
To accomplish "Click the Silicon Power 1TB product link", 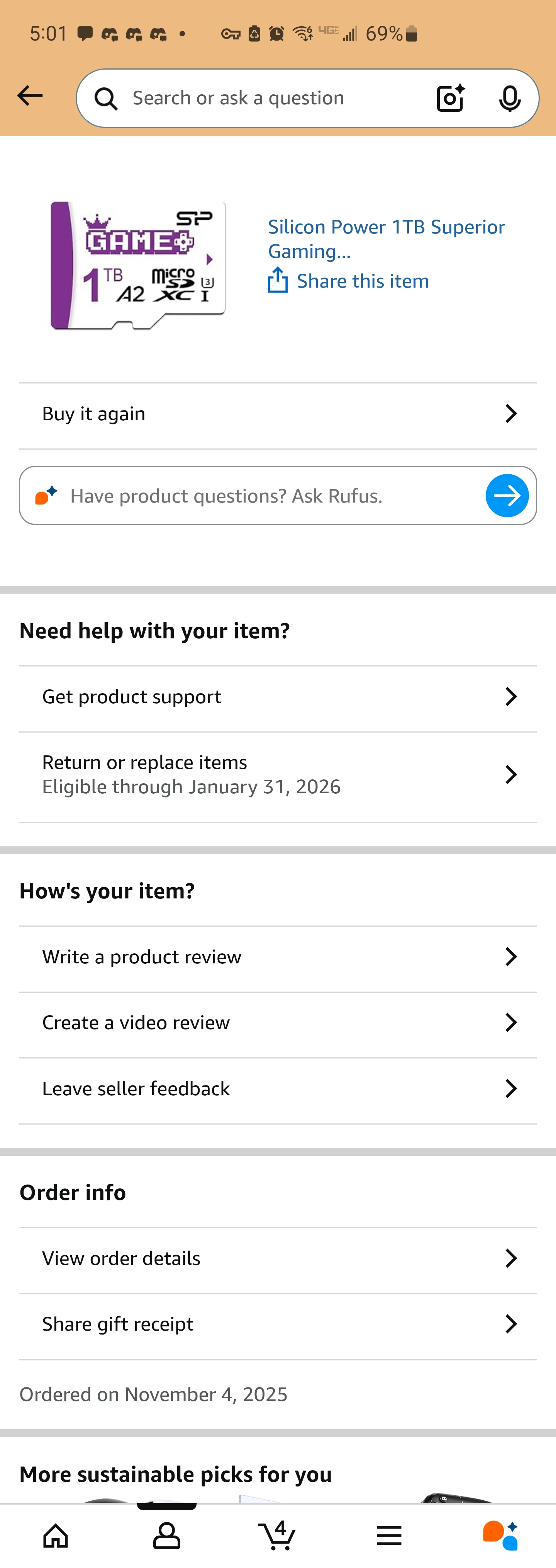I will pyautogui.click(x=386, y=239).
